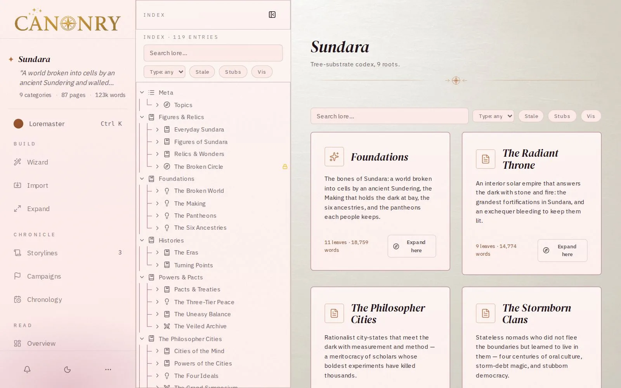This screenshot has width=621, height=388.
Task: Toggle the Stubs filter in the Index panel
Action: click(x=233, y=72)
